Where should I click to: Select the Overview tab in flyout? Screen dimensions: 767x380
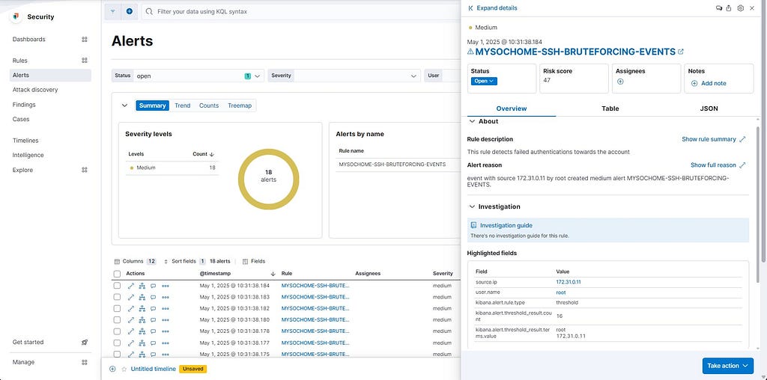click(511, 108)
